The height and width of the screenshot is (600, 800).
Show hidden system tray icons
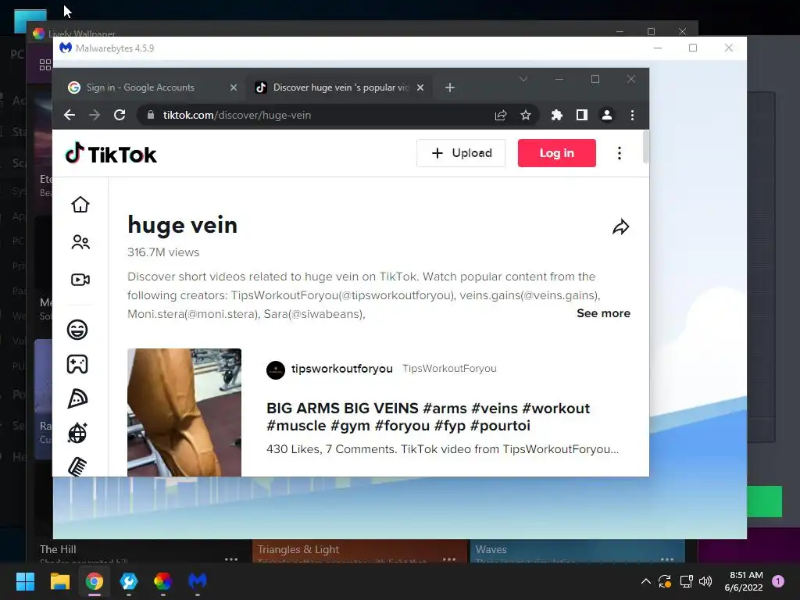pyautogui.click(x=645, y=581)
